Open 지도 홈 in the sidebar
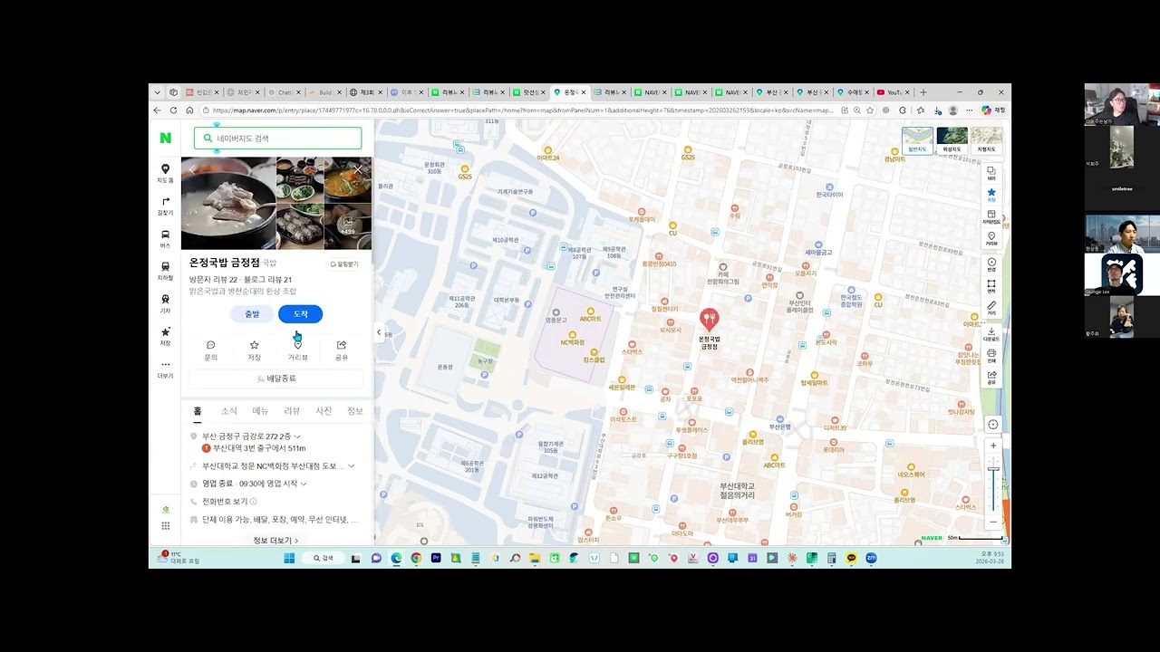The width and height of the screenshot is (1160, 652). [165, 174]
